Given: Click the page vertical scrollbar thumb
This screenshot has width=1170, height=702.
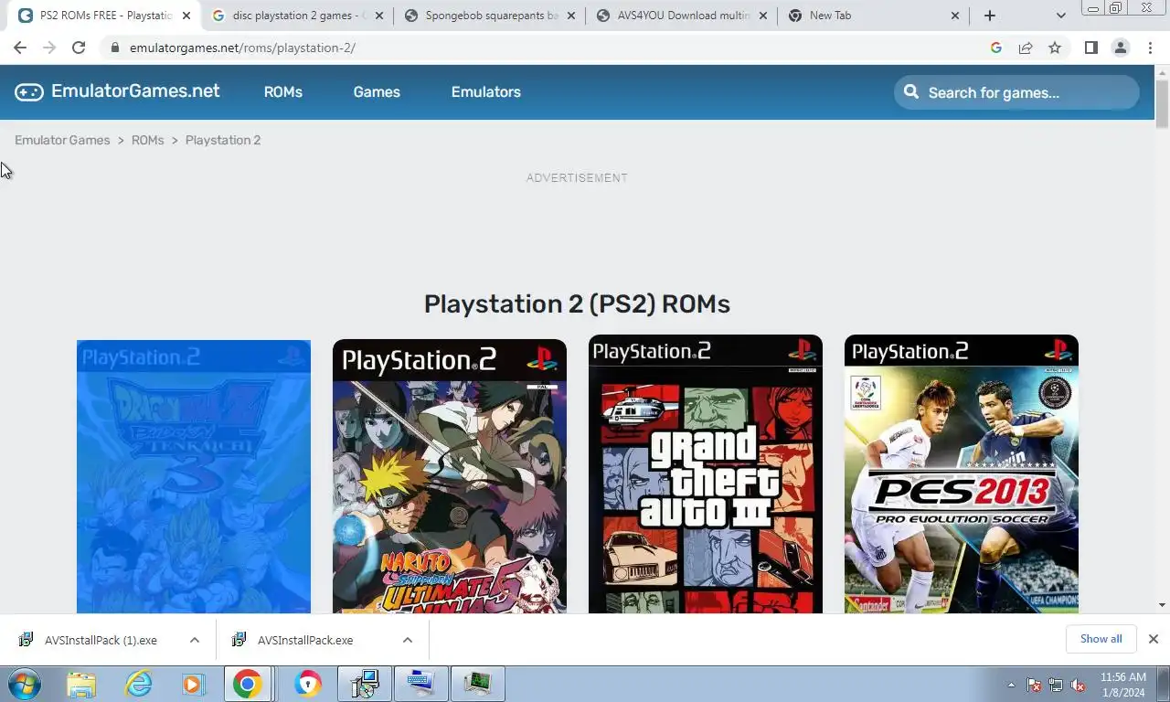Looking at the screenshot, I should 1162,104.
